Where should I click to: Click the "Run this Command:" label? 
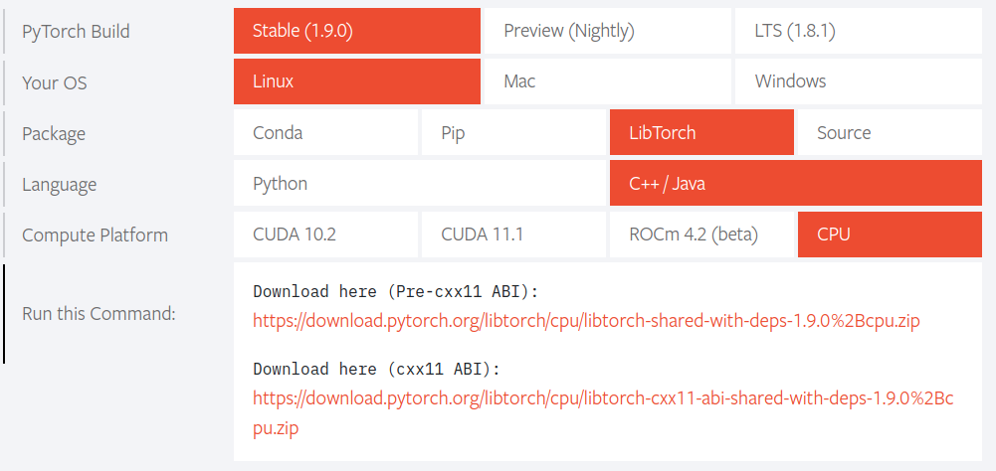(x=99, y=314)
